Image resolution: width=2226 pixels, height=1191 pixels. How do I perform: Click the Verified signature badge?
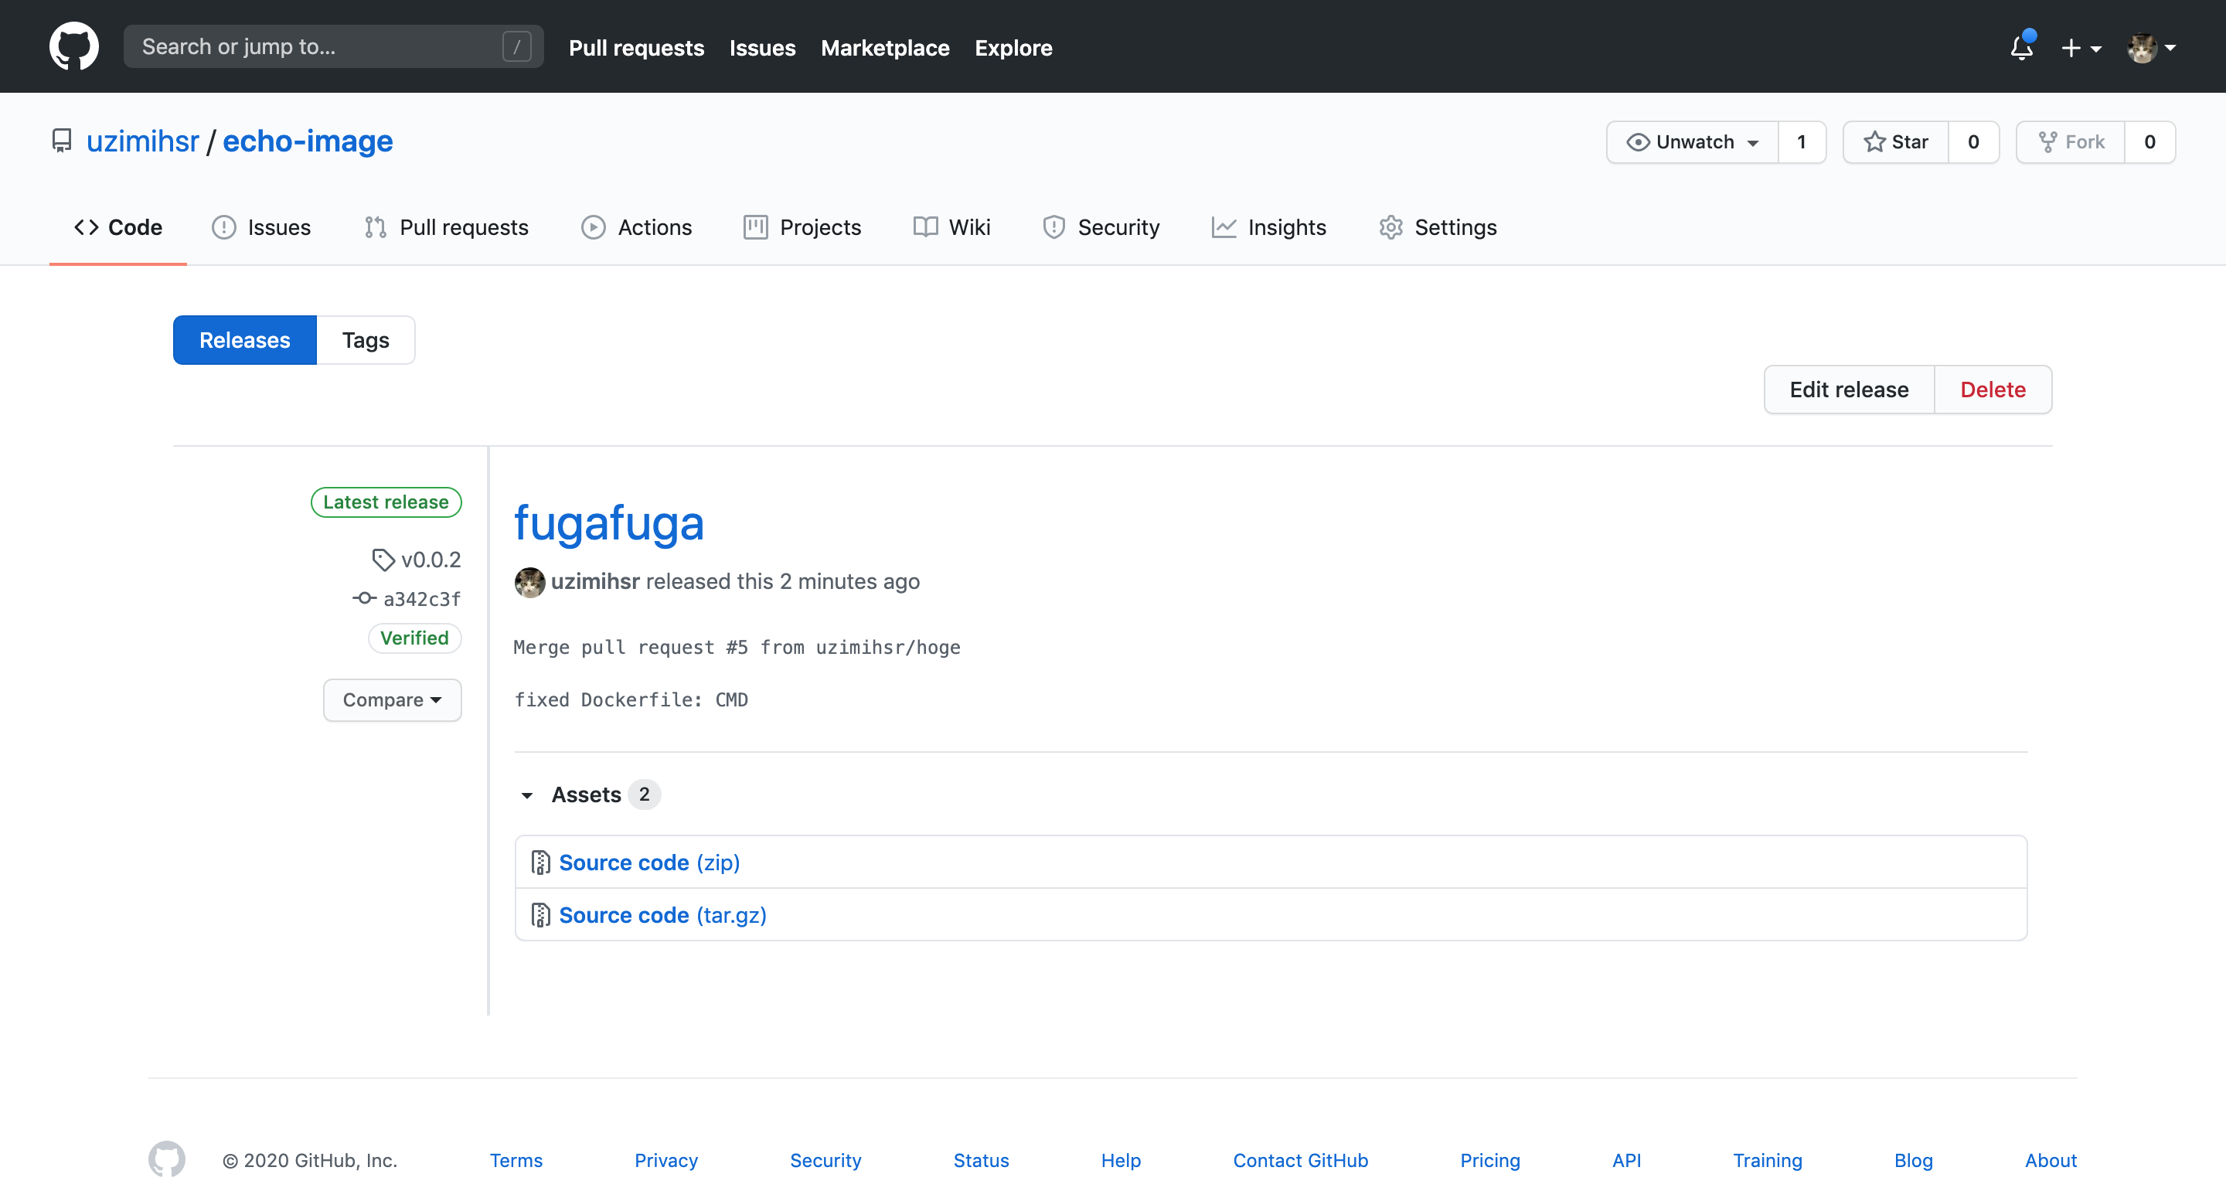coord(415,638)
